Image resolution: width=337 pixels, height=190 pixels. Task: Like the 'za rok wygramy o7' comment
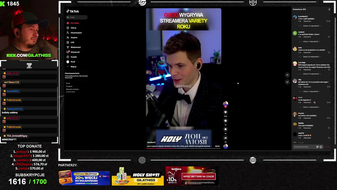point(328,102)
